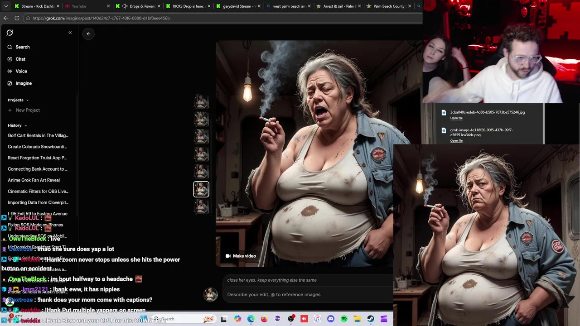Open purple stacked-bars app in taskbar
The height and width of the screenshot is (326, 580).
tap(384, 319)
